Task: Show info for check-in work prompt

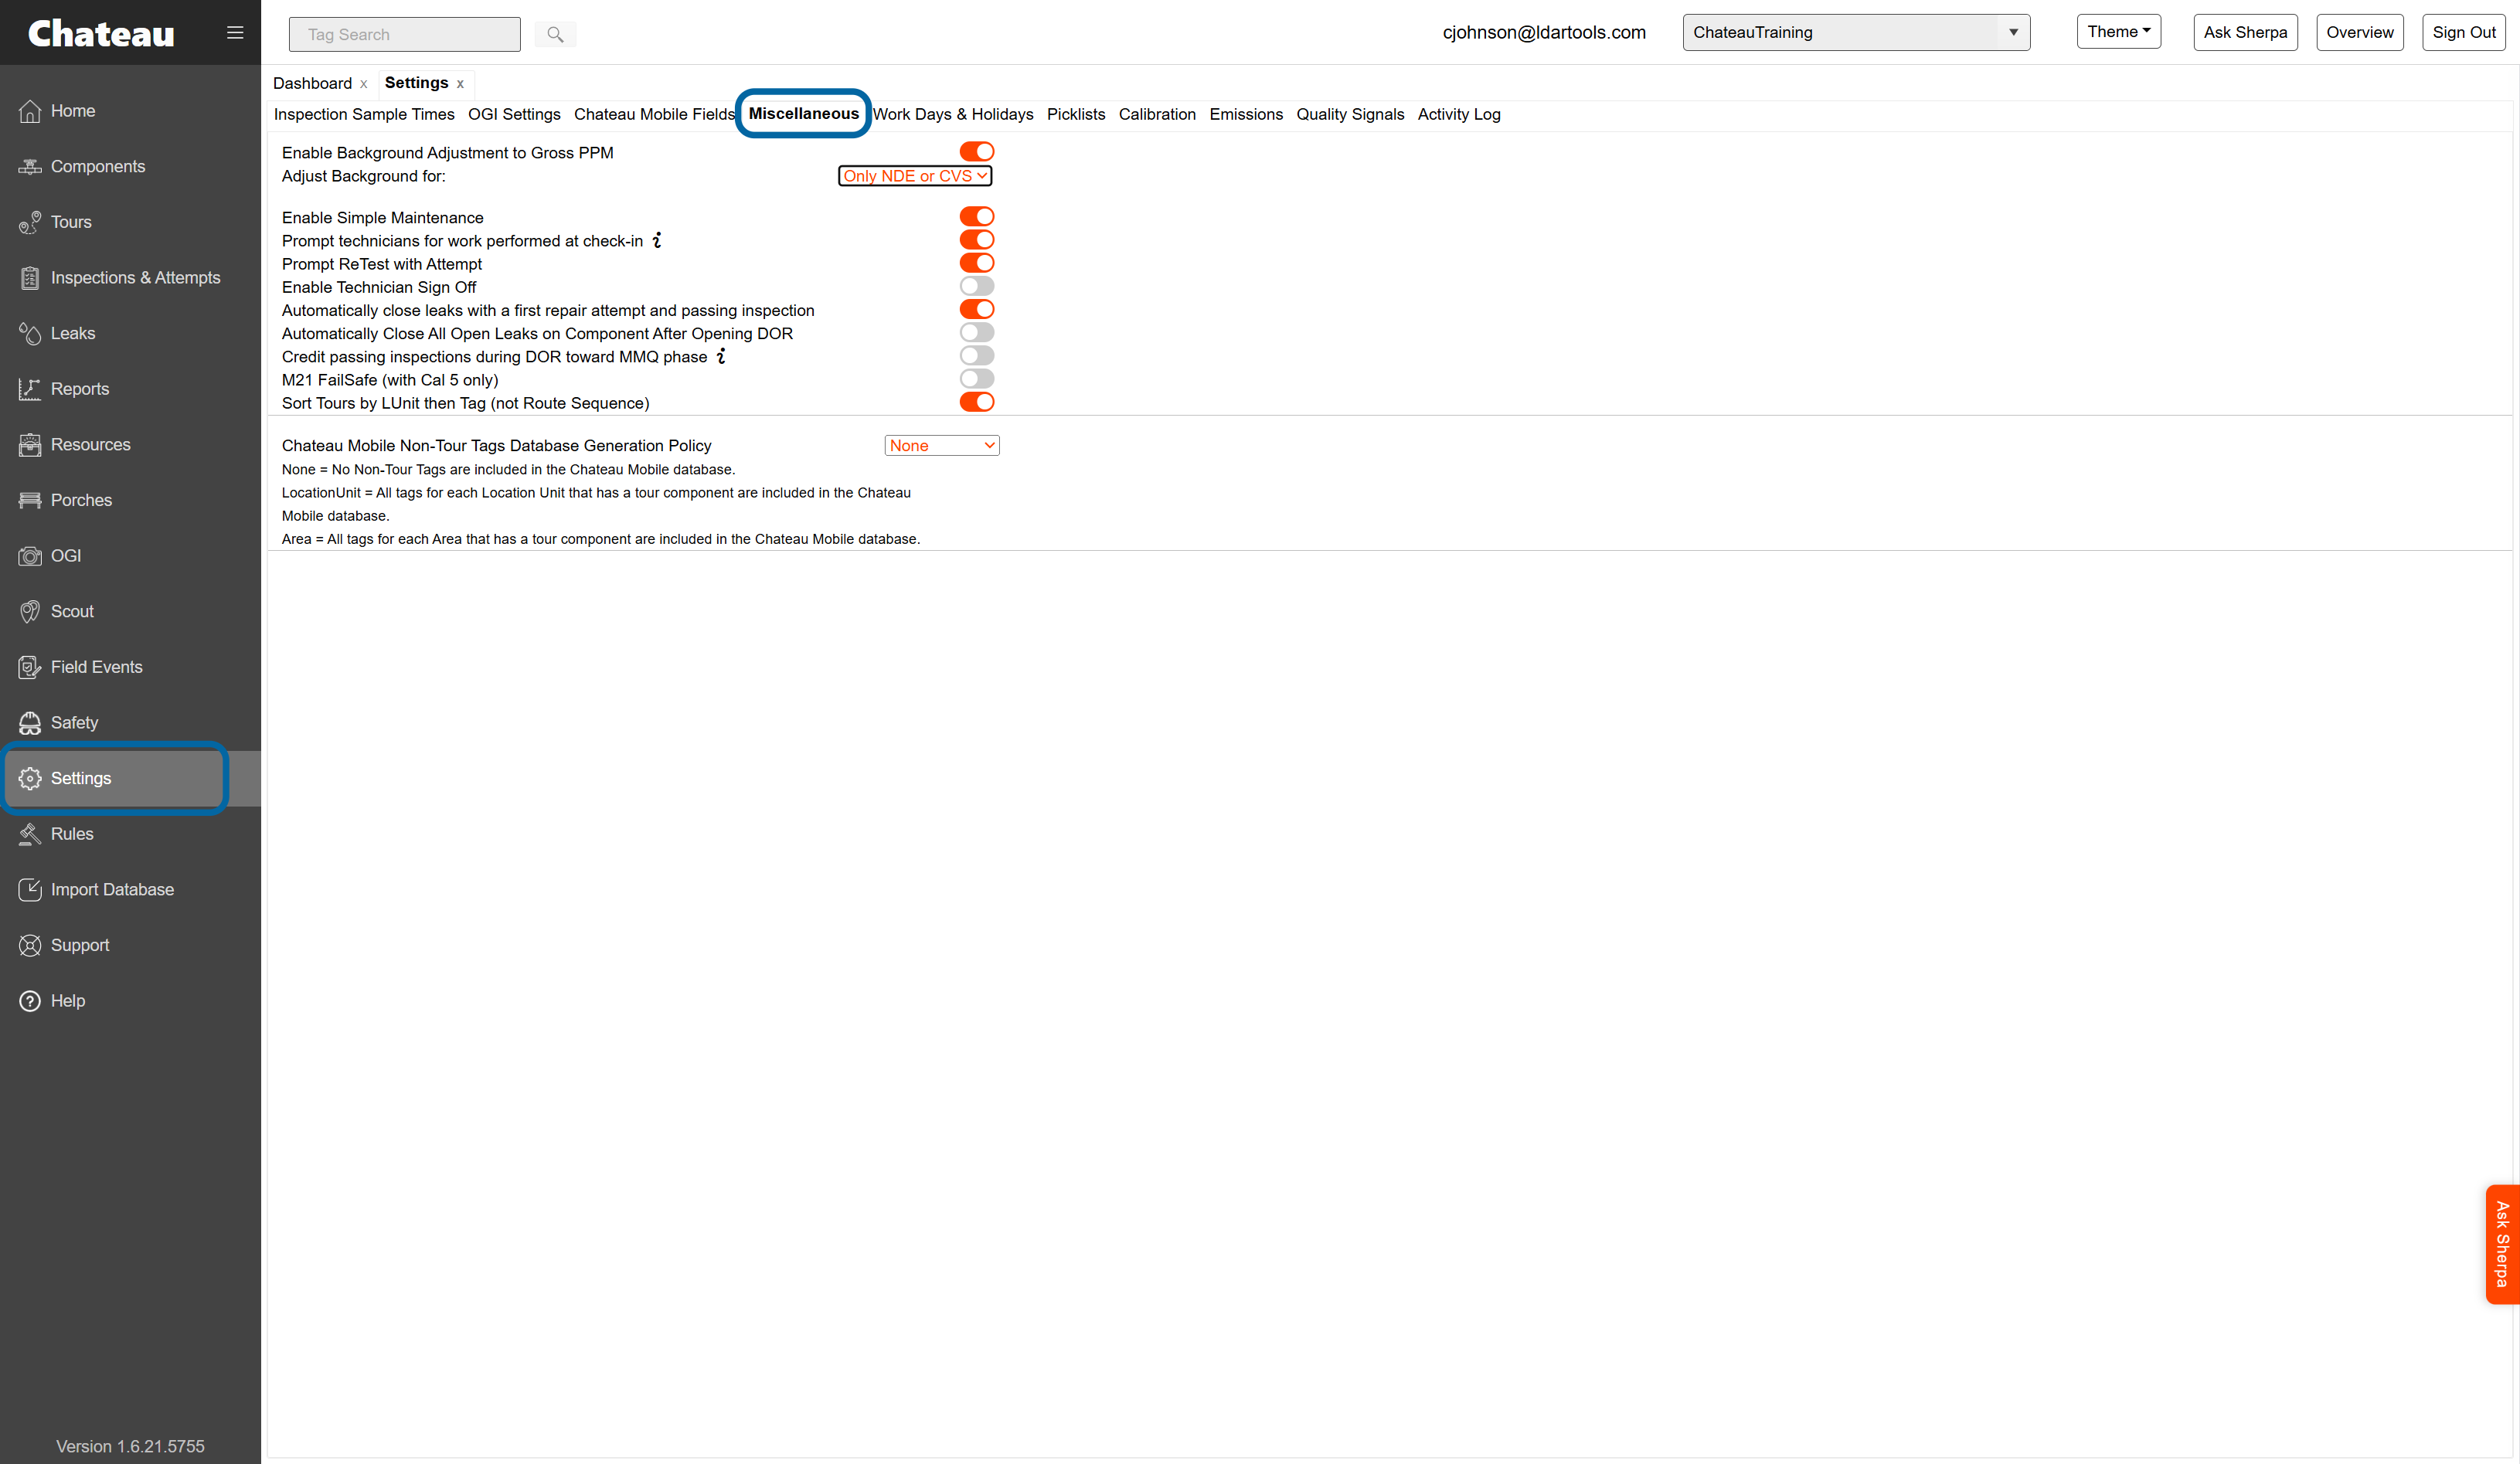Action: (657, 240)
